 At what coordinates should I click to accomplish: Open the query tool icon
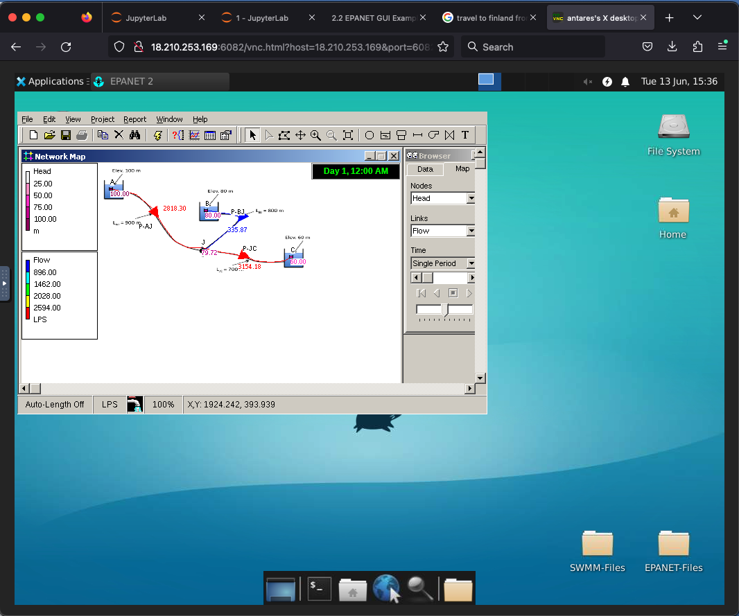(x=178, y=135)
